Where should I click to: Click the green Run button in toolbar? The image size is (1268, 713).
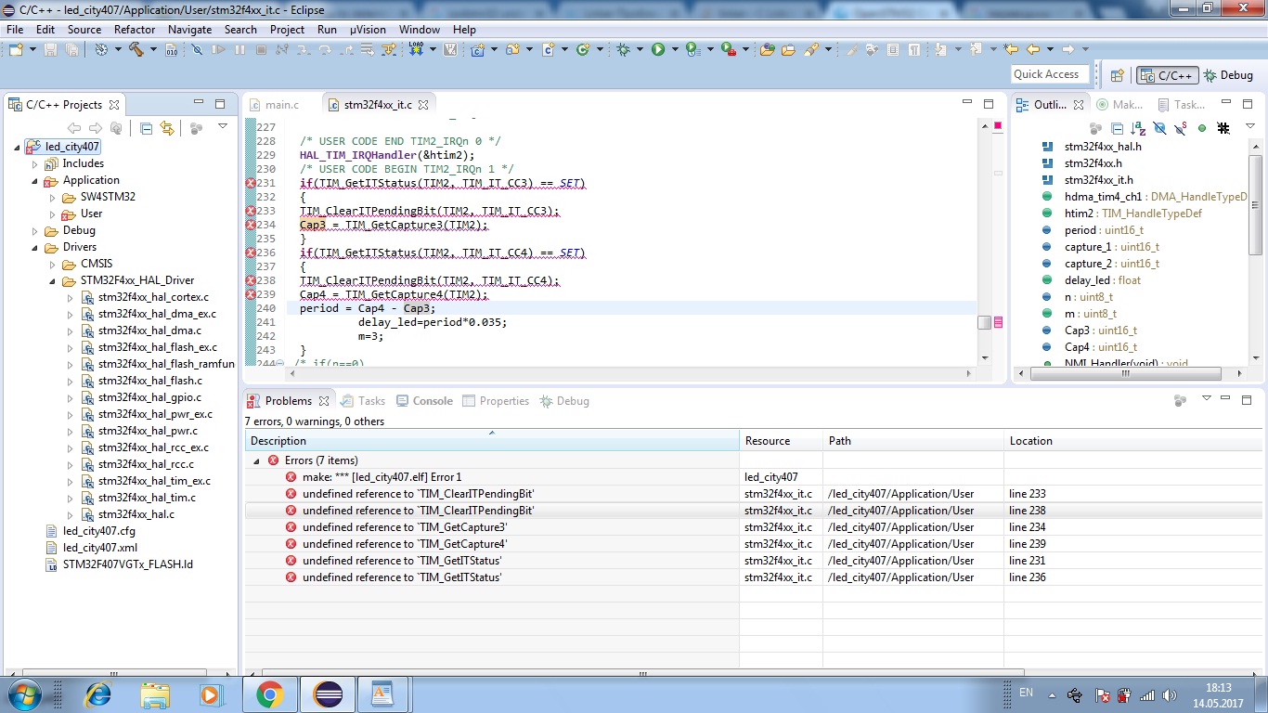pos(658,49)
